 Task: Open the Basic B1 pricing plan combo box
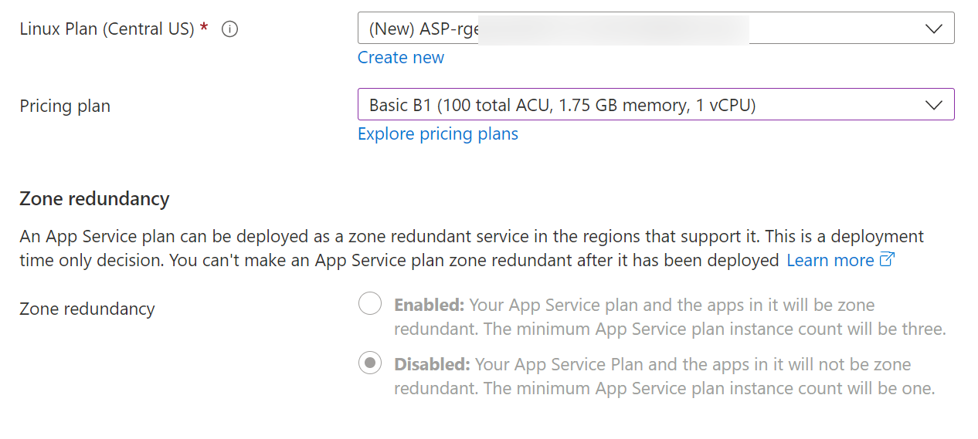[562, 105]
